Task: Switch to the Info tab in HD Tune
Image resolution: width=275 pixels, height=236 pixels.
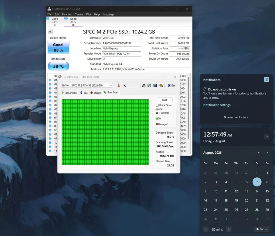Action: (84, 93)
